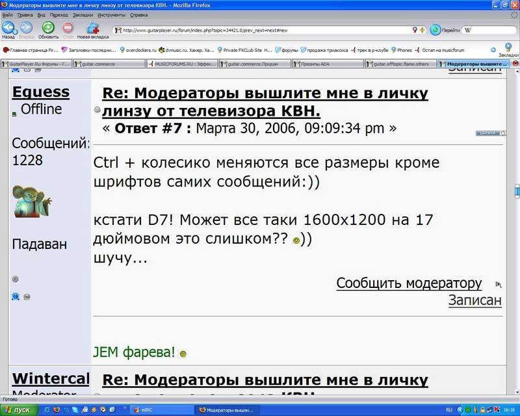
Task: Switch to mIRC on the taskbar
Action: (x=162, y=410)
